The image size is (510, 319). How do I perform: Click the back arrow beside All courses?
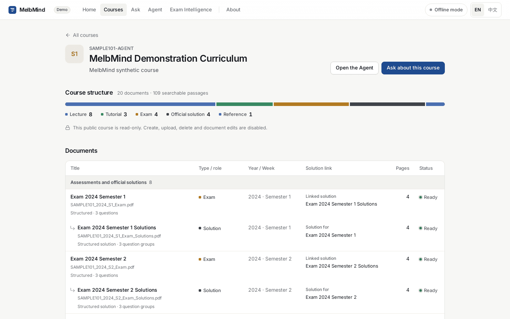pyautogui.click(x=68, y=35)
